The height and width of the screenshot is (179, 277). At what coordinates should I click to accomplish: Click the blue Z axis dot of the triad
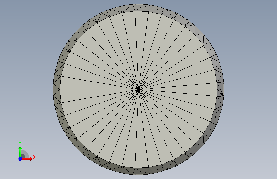(20, 159)
